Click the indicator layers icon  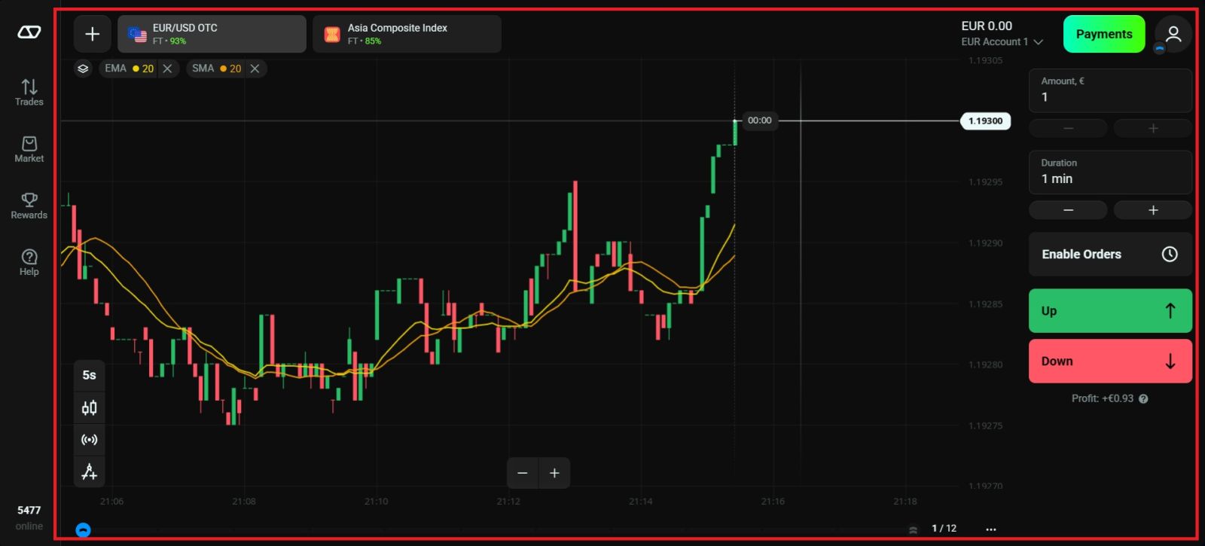click(83, 69)
